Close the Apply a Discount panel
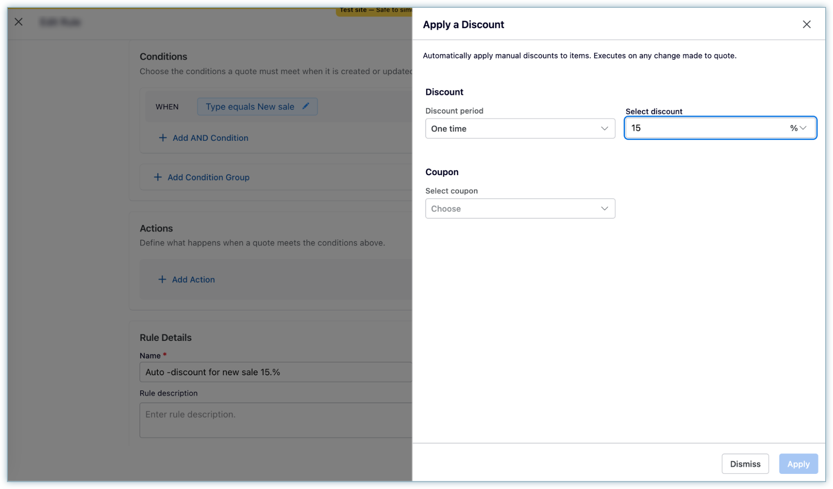This screenshot has height=489, width=833. coord(806,25)
